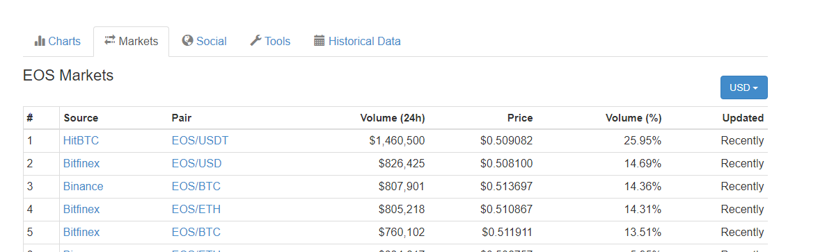Open the EOS/USD pair link
This screenshot has height=252, width=827.
[197, 164]
